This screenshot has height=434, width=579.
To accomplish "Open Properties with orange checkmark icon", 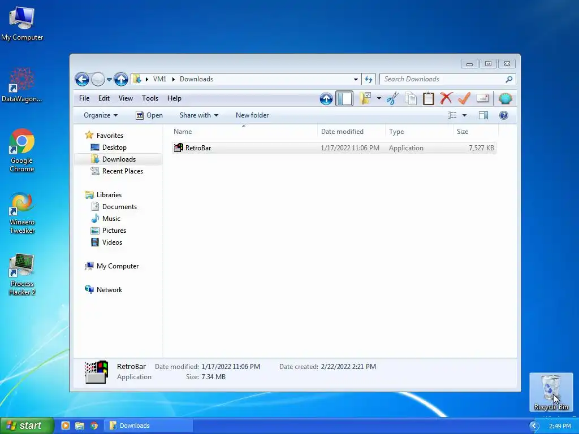I will click(464, 98).
